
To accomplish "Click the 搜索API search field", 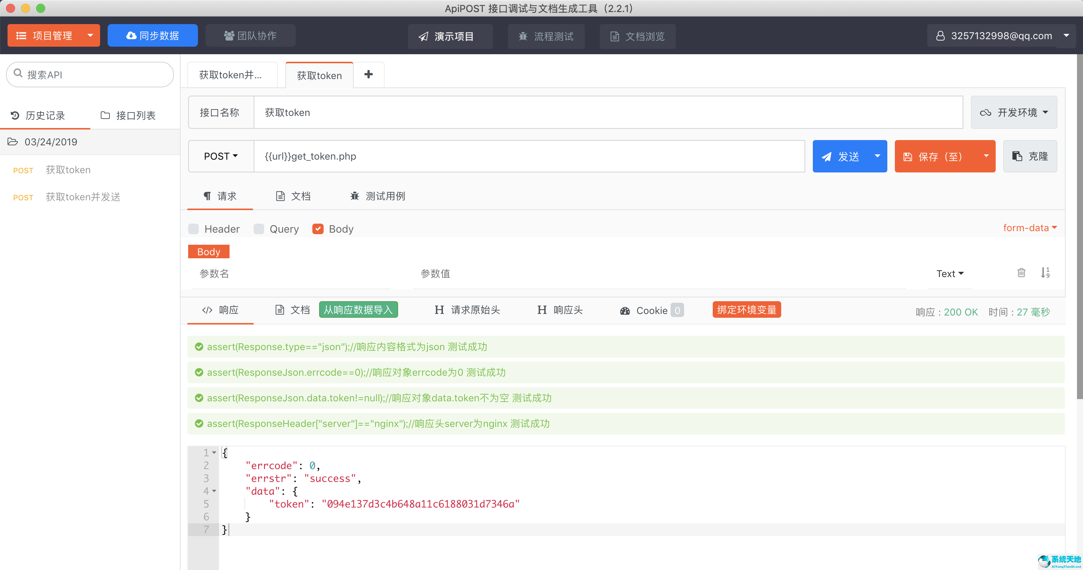I will (x=90, y=75).
